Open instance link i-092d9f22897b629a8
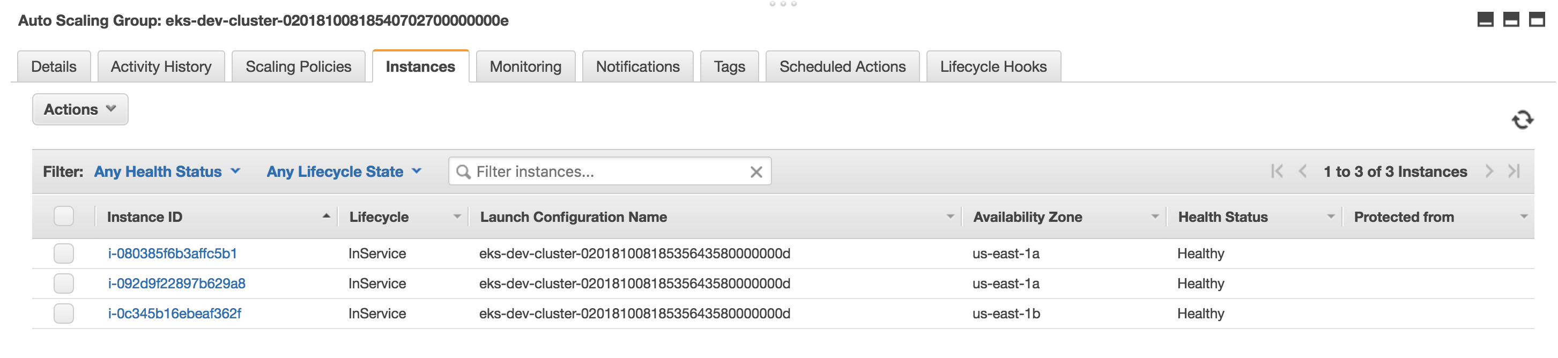The height and width of the screenshot is (358, 1558). pos(176,284)
